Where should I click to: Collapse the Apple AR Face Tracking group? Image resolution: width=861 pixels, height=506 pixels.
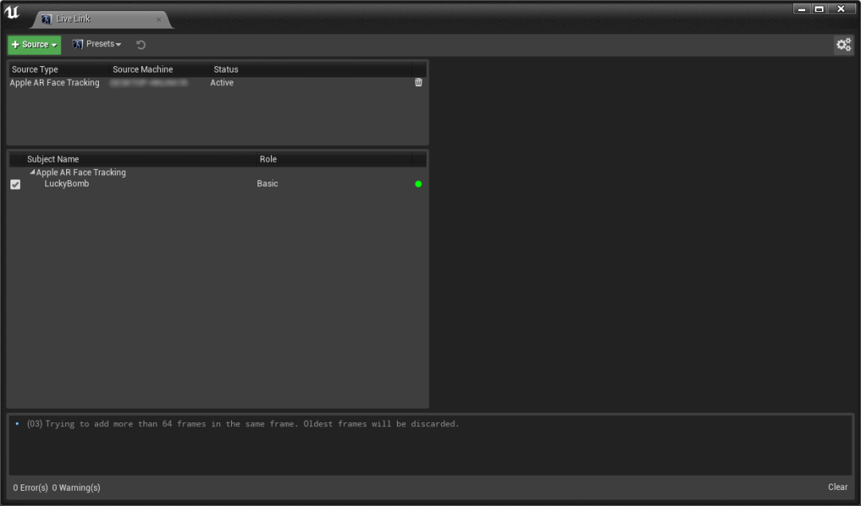[x=33, y=172]
